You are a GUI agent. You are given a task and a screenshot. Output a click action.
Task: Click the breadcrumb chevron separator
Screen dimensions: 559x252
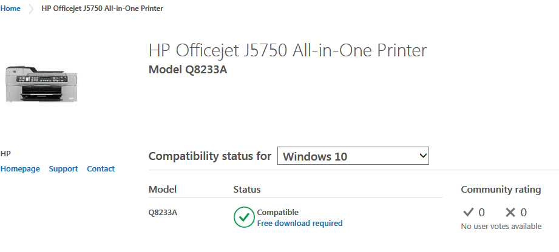click(31, 8)
